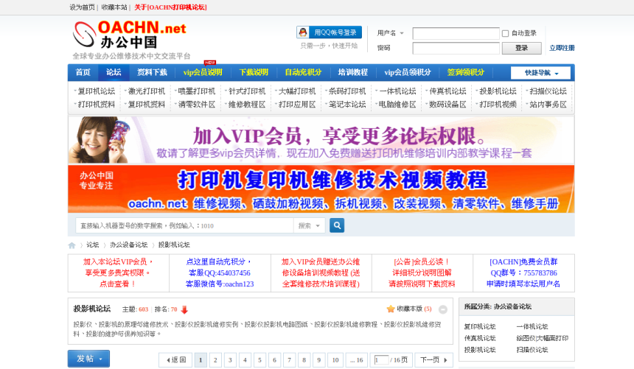
Task: Open the 电脑维修区 sub-nav link
Action: tap(397, 105)
